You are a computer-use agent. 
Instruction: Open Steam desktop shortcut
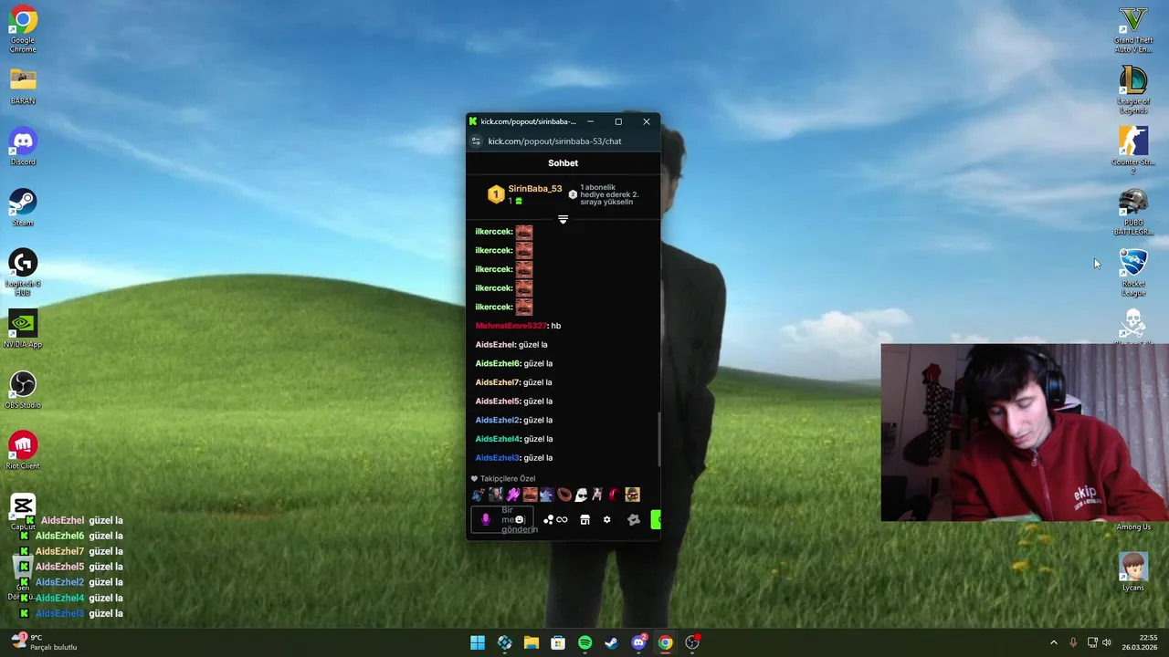click(23, 208)
